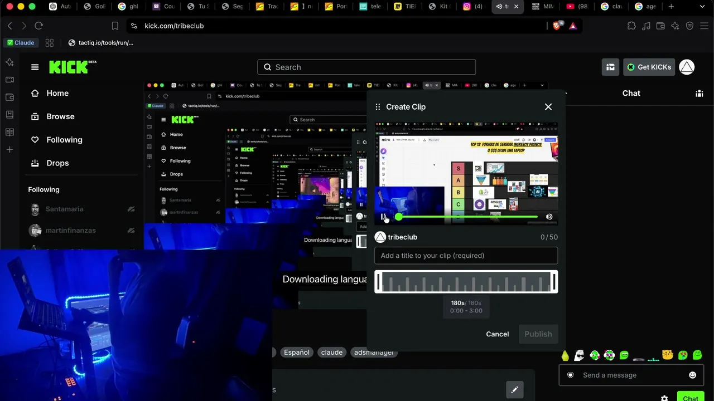Click the clip trim timeline
714x401 pixels.
[x=466, y=282]
